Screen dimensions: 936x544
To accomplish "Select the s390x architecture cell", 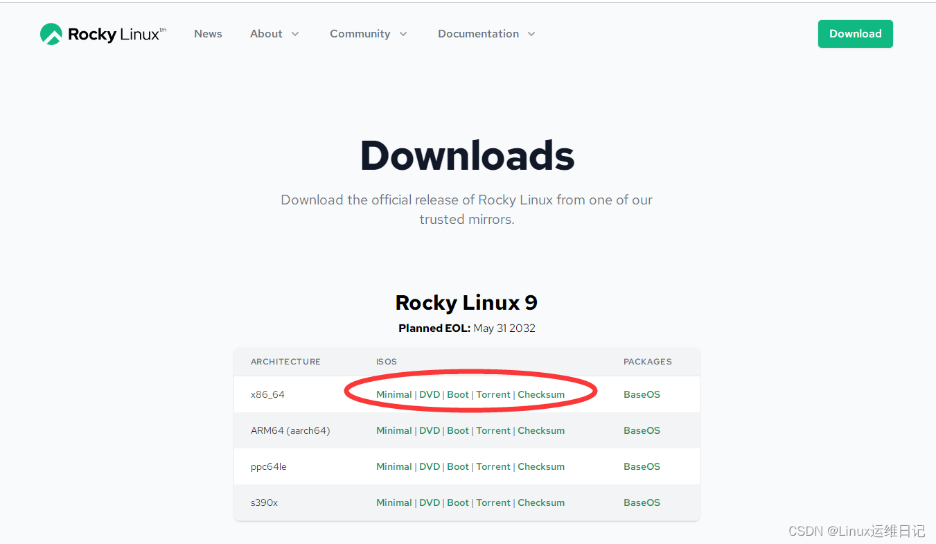I will click(x=264, y=502).
